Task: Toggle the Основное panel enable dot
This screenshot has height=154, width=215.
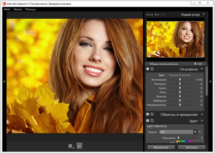Action: tap(148, 69)
